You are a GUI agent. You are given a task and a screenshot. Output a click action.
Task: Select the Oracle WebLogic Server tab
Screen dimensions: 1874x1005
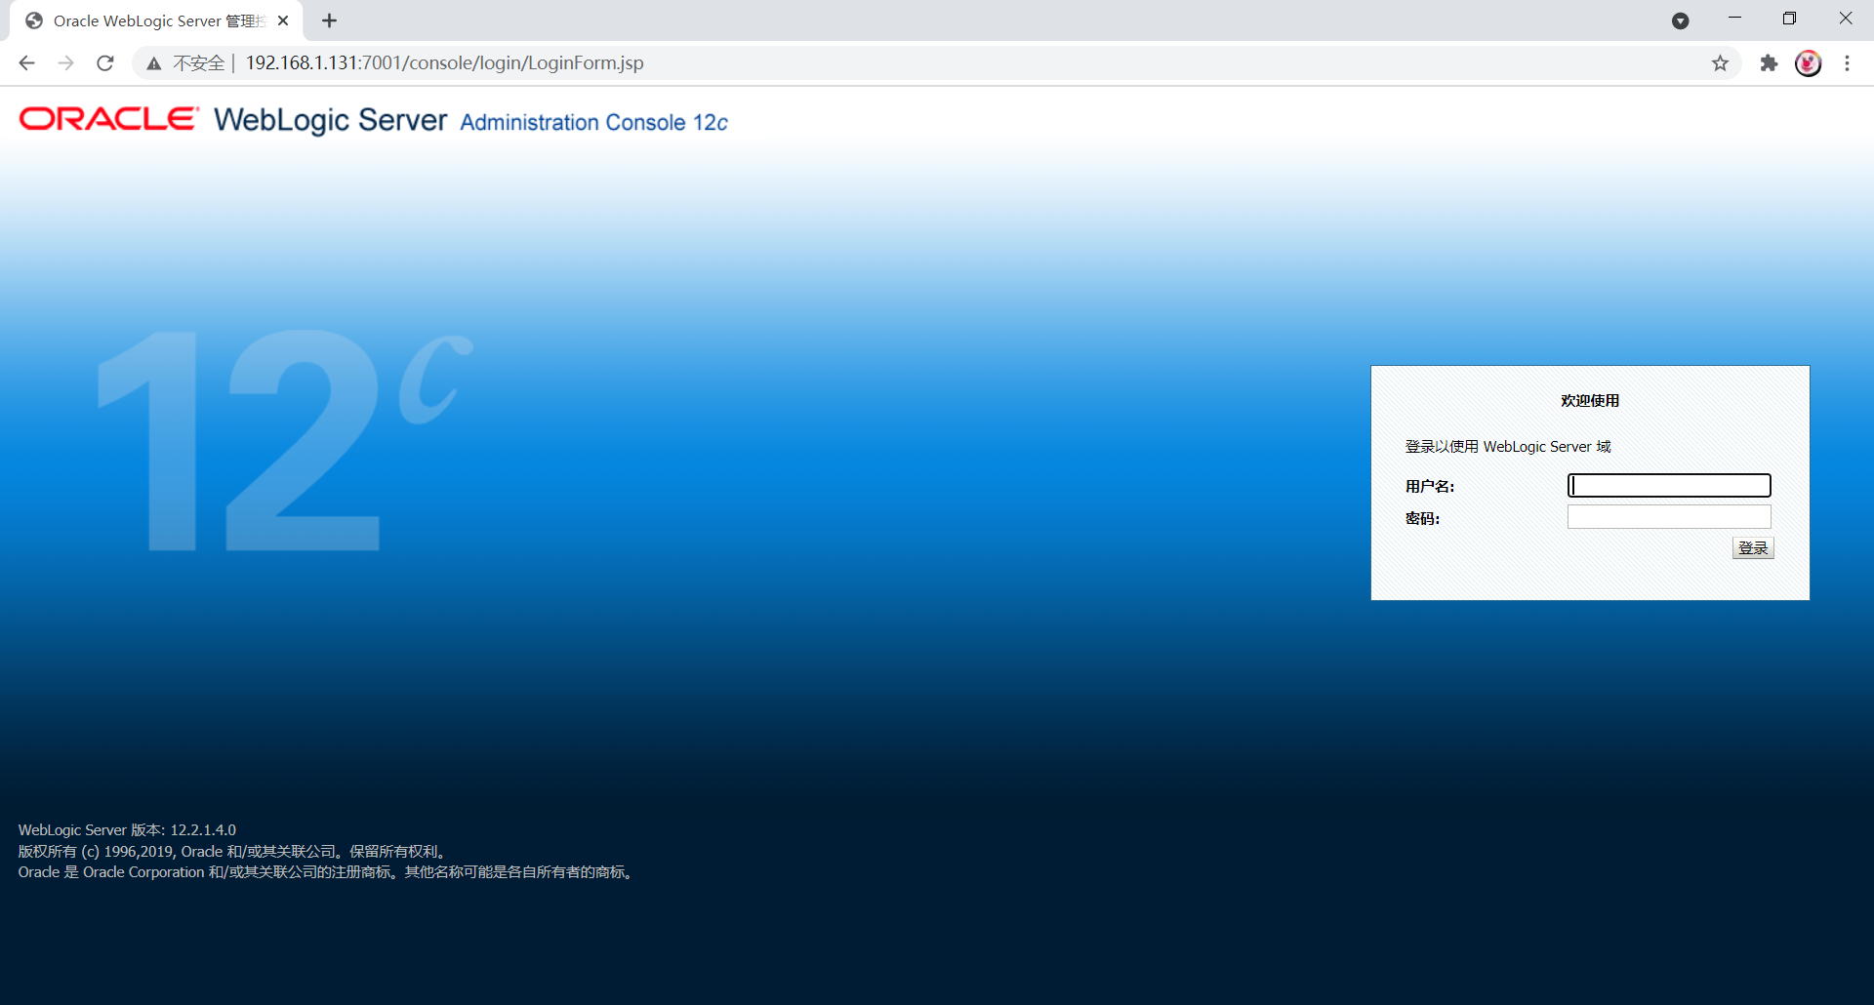tap(156, 20)
